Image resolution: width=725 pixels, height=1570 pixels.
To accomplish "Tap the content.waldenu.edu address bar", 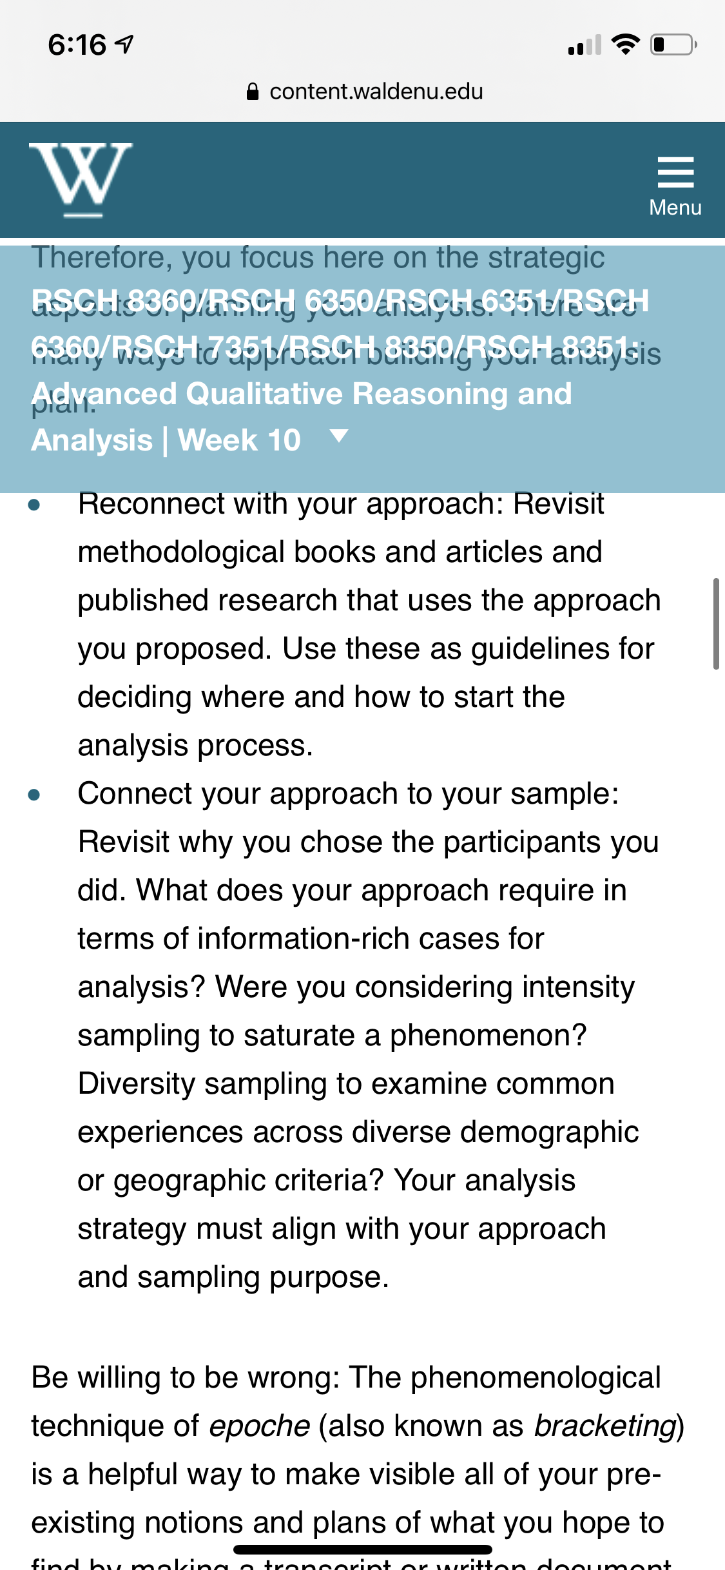I will pyautogui.click(x=365, y=92).
